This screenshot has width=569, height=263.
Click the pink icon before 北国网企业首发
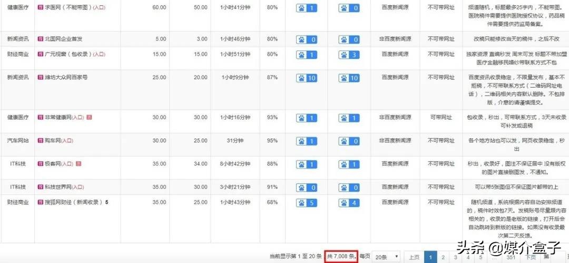point(40,39)
